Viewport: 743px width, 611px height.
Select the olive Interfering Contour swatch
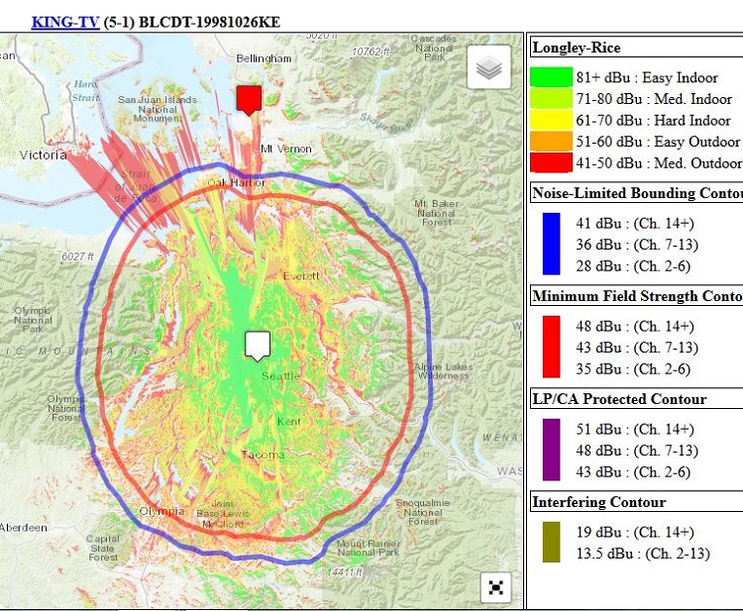(x=551, y=543)
